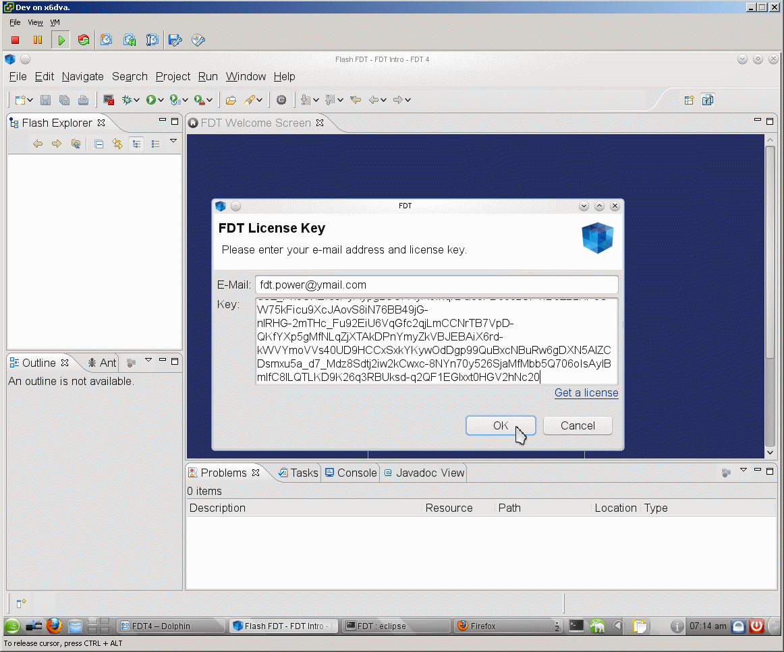Switch to the FDT : eclipse taskbar window

pyautogui.click(x=397, y=626)
